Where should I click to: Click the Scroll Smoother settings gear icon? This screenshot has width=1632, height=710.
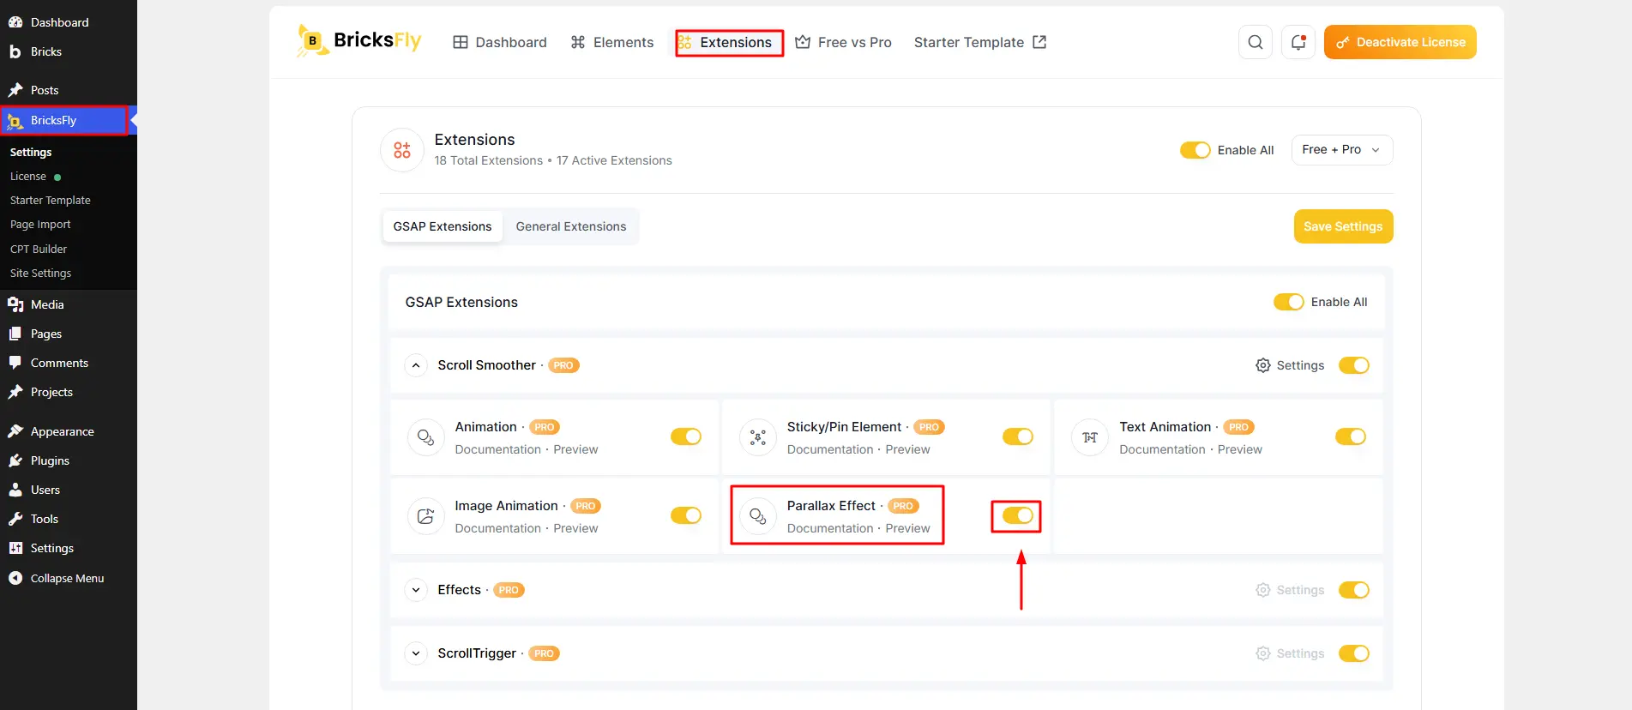[x=1263, y=365]
